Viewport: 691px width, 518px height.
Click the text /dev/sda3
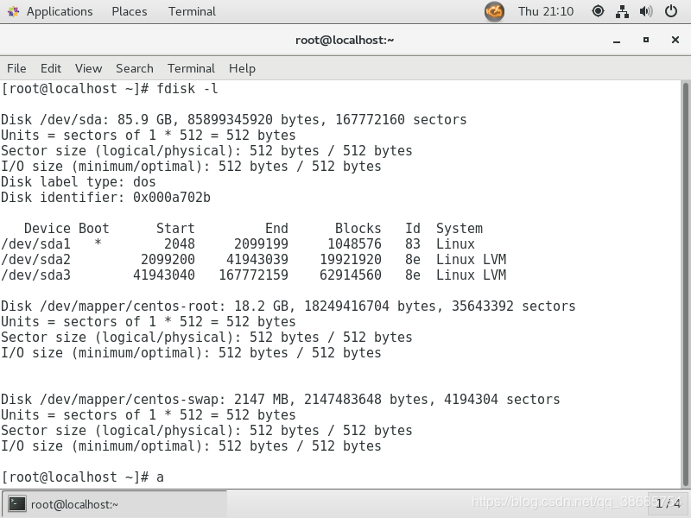[x=35, y=275]
